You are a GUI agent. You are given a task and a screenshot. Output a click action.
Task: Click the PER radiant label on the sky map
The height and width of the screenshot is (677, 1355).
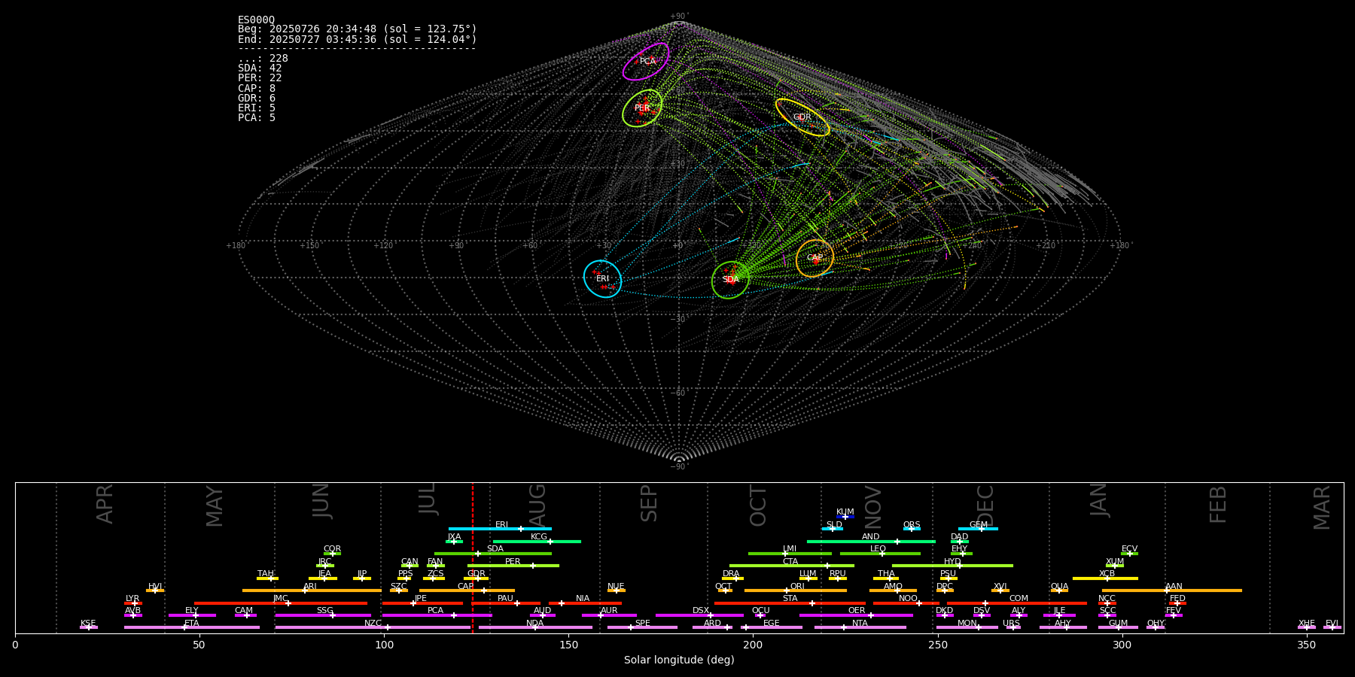[x=641, y=108]
